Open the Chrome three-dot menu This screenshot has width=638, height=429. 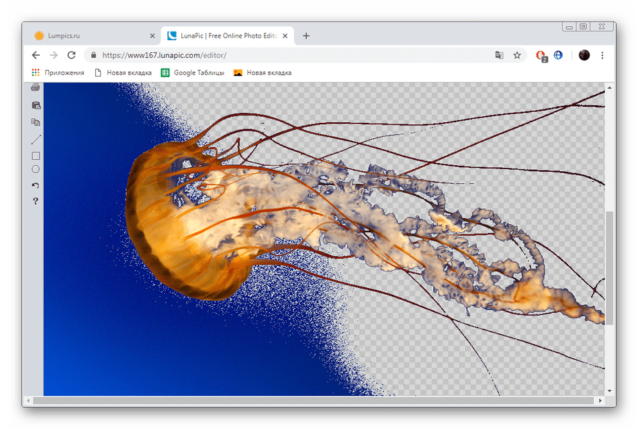pyautogui.click(x=602, y=55)
